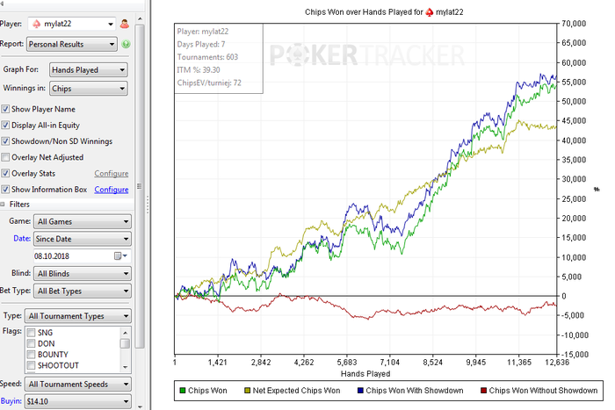The image size is (615, 410).
Task: Uncheck Display All-in Equity
Action: 5,125
